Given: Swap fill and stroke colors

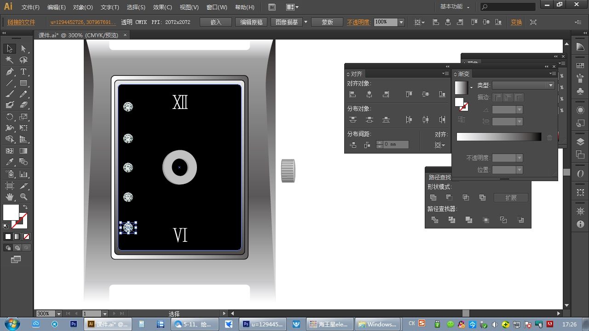Looking at the screenshot, I should [x=25, y=207].
